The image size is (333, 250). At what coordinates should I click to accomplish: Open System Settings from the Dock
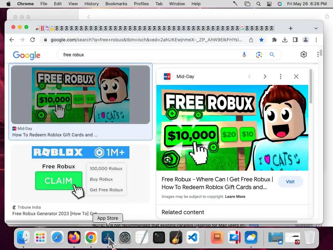125,237
